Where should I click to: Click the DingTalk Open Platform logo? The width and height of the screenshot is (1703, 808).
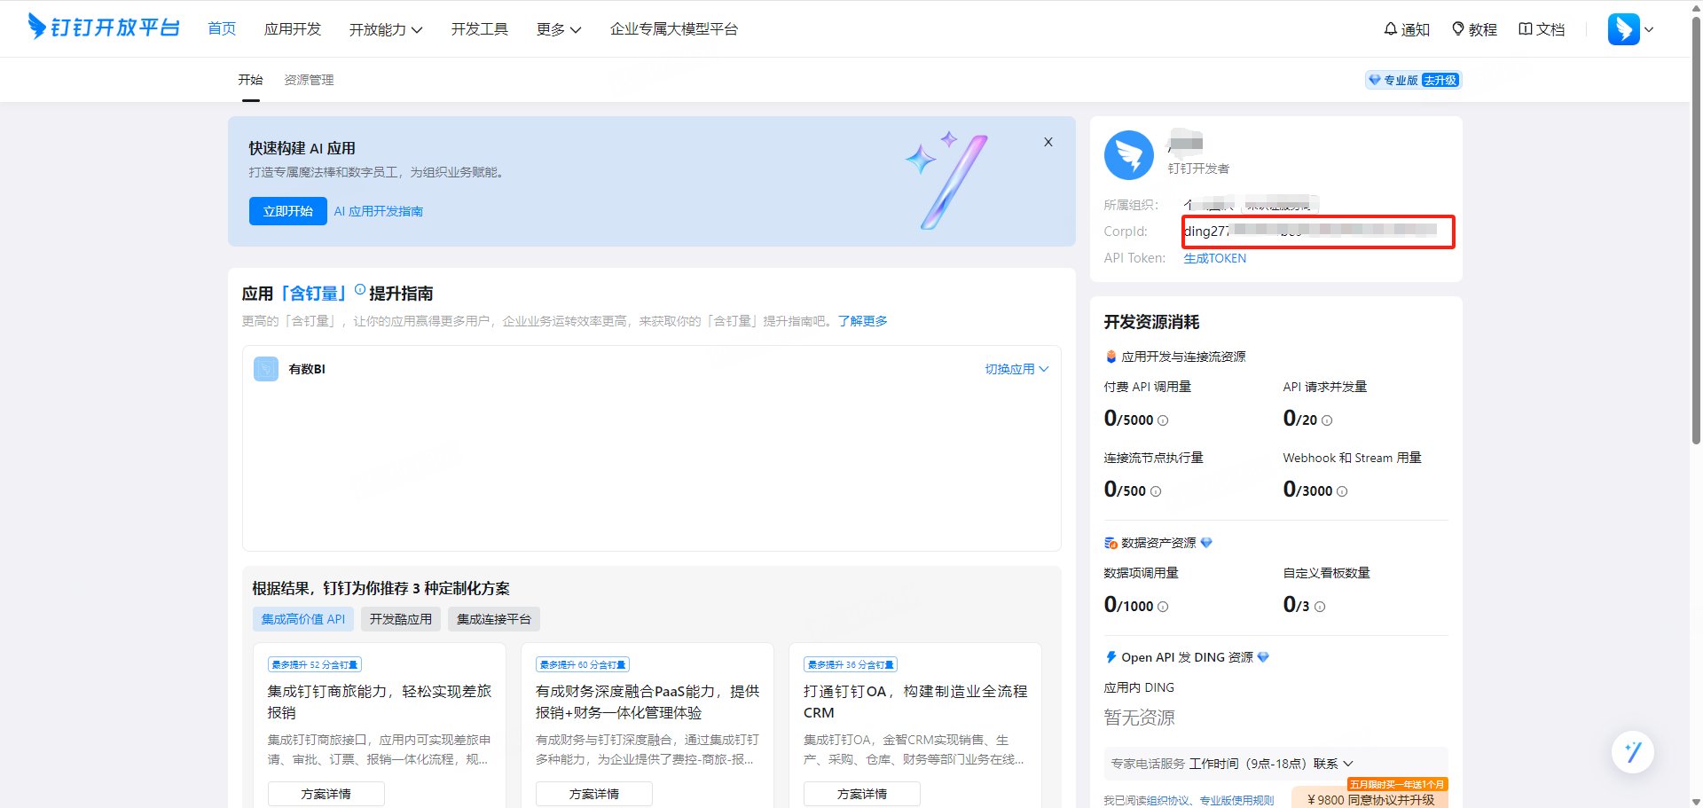(103, 27)
